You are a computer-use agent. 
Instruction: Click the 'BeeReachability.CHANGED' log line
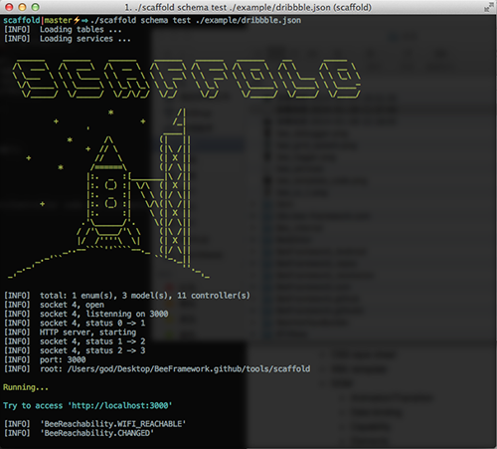pos(79,433)
